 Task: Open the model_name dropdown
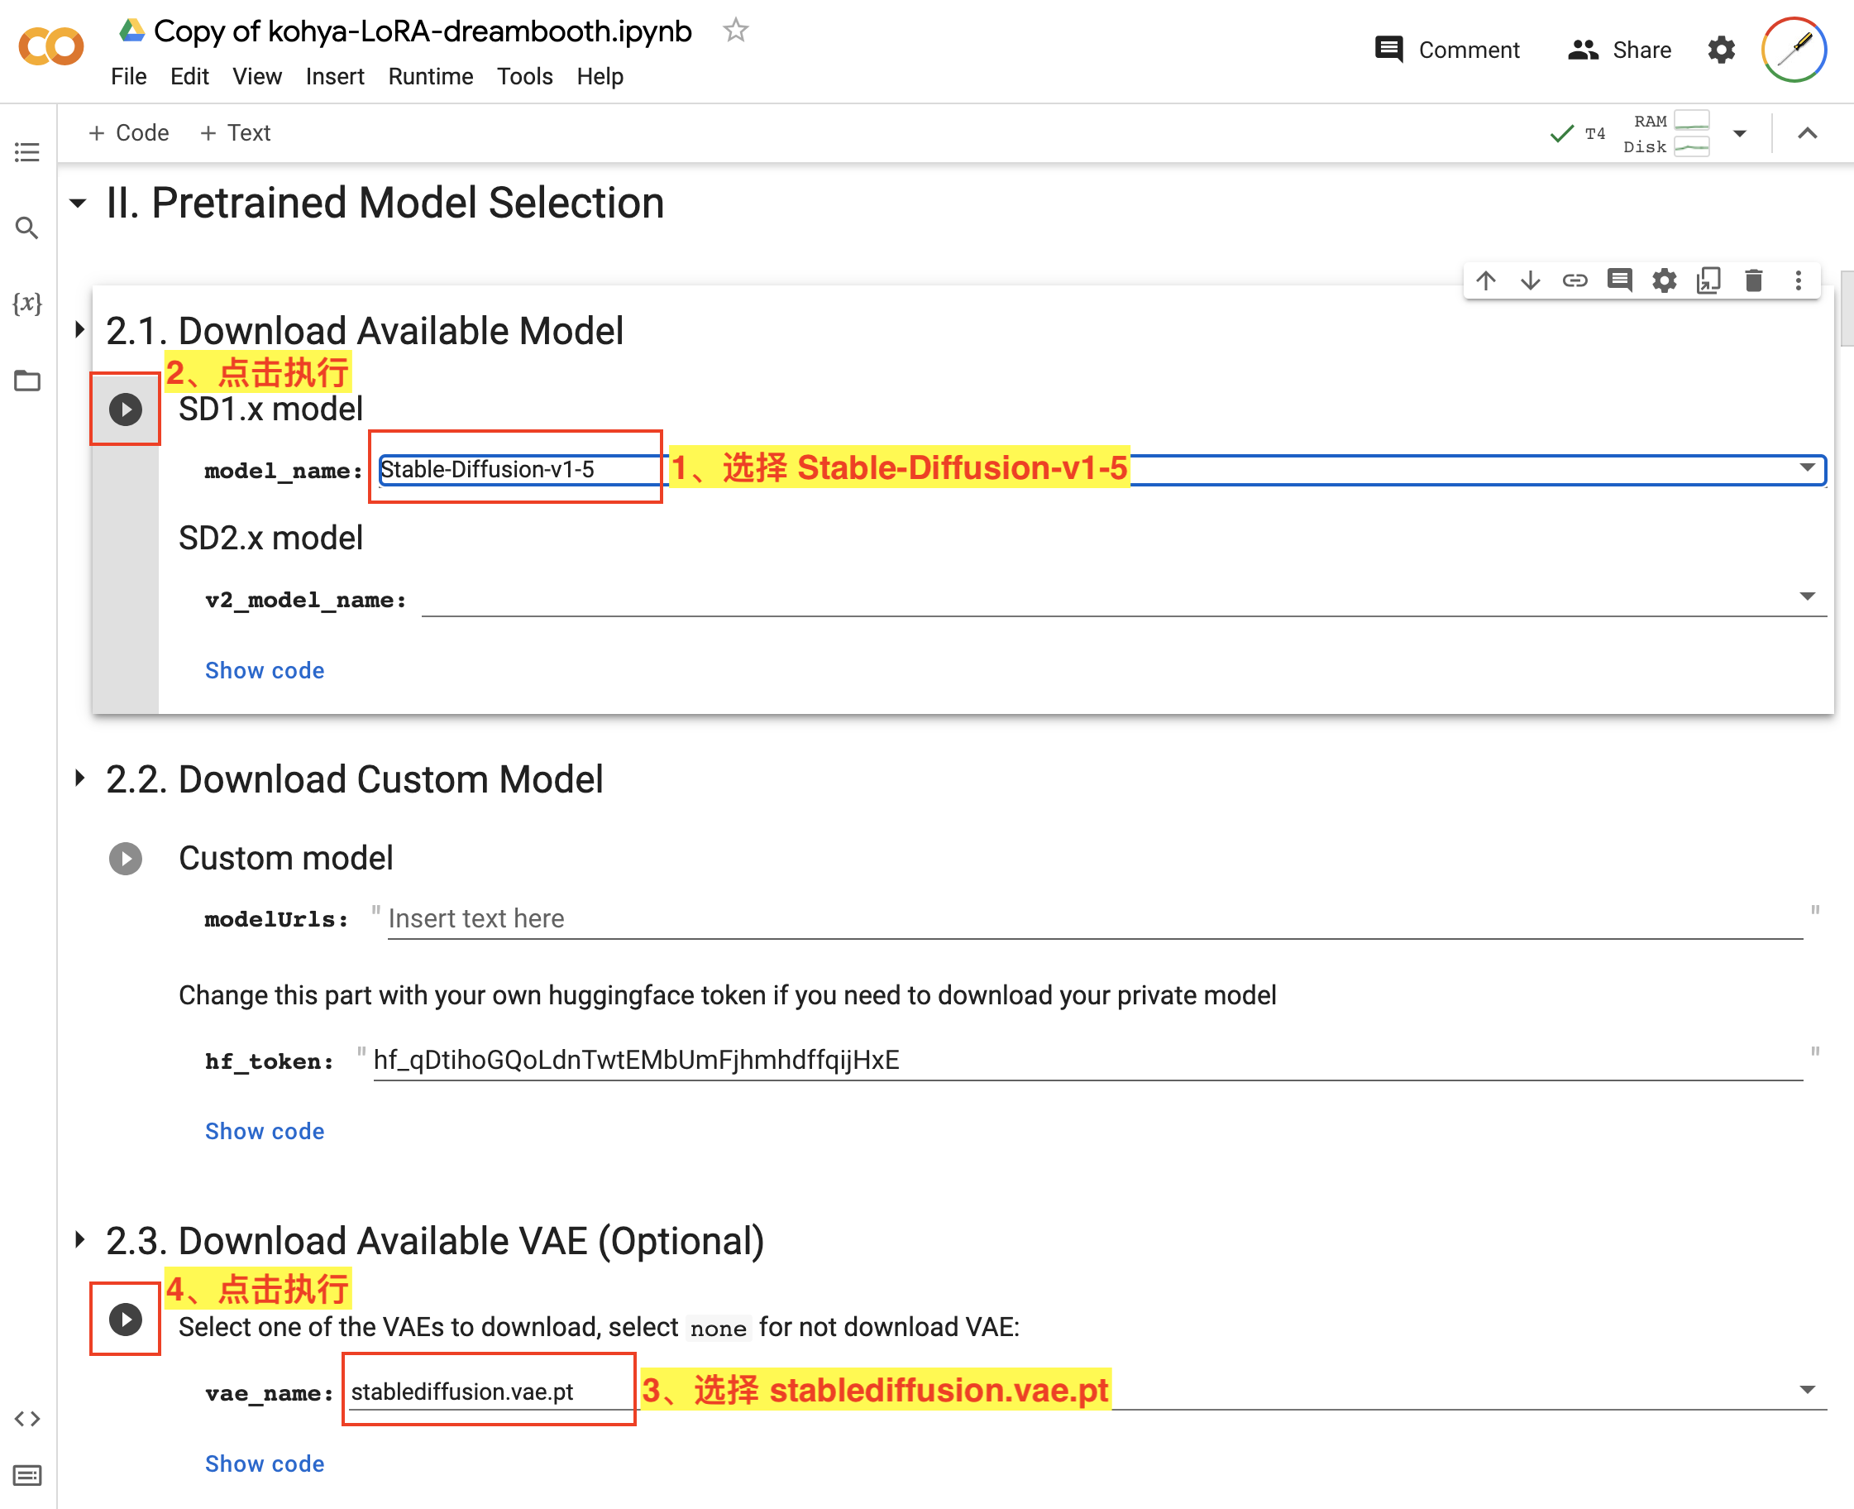[x=1807, y=467]
